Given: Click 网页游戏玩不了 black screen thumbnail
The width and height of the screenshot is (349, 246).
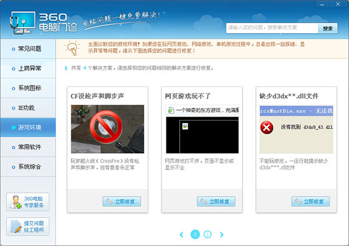Looking at the screenshot, I should click(202, 129).
